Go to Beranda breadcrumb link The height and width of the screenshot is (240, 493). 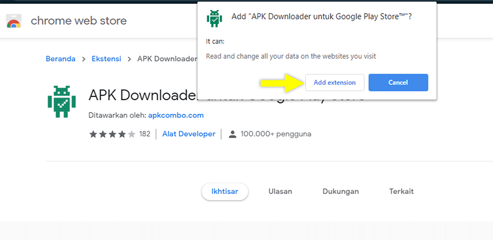coord(61,59)
